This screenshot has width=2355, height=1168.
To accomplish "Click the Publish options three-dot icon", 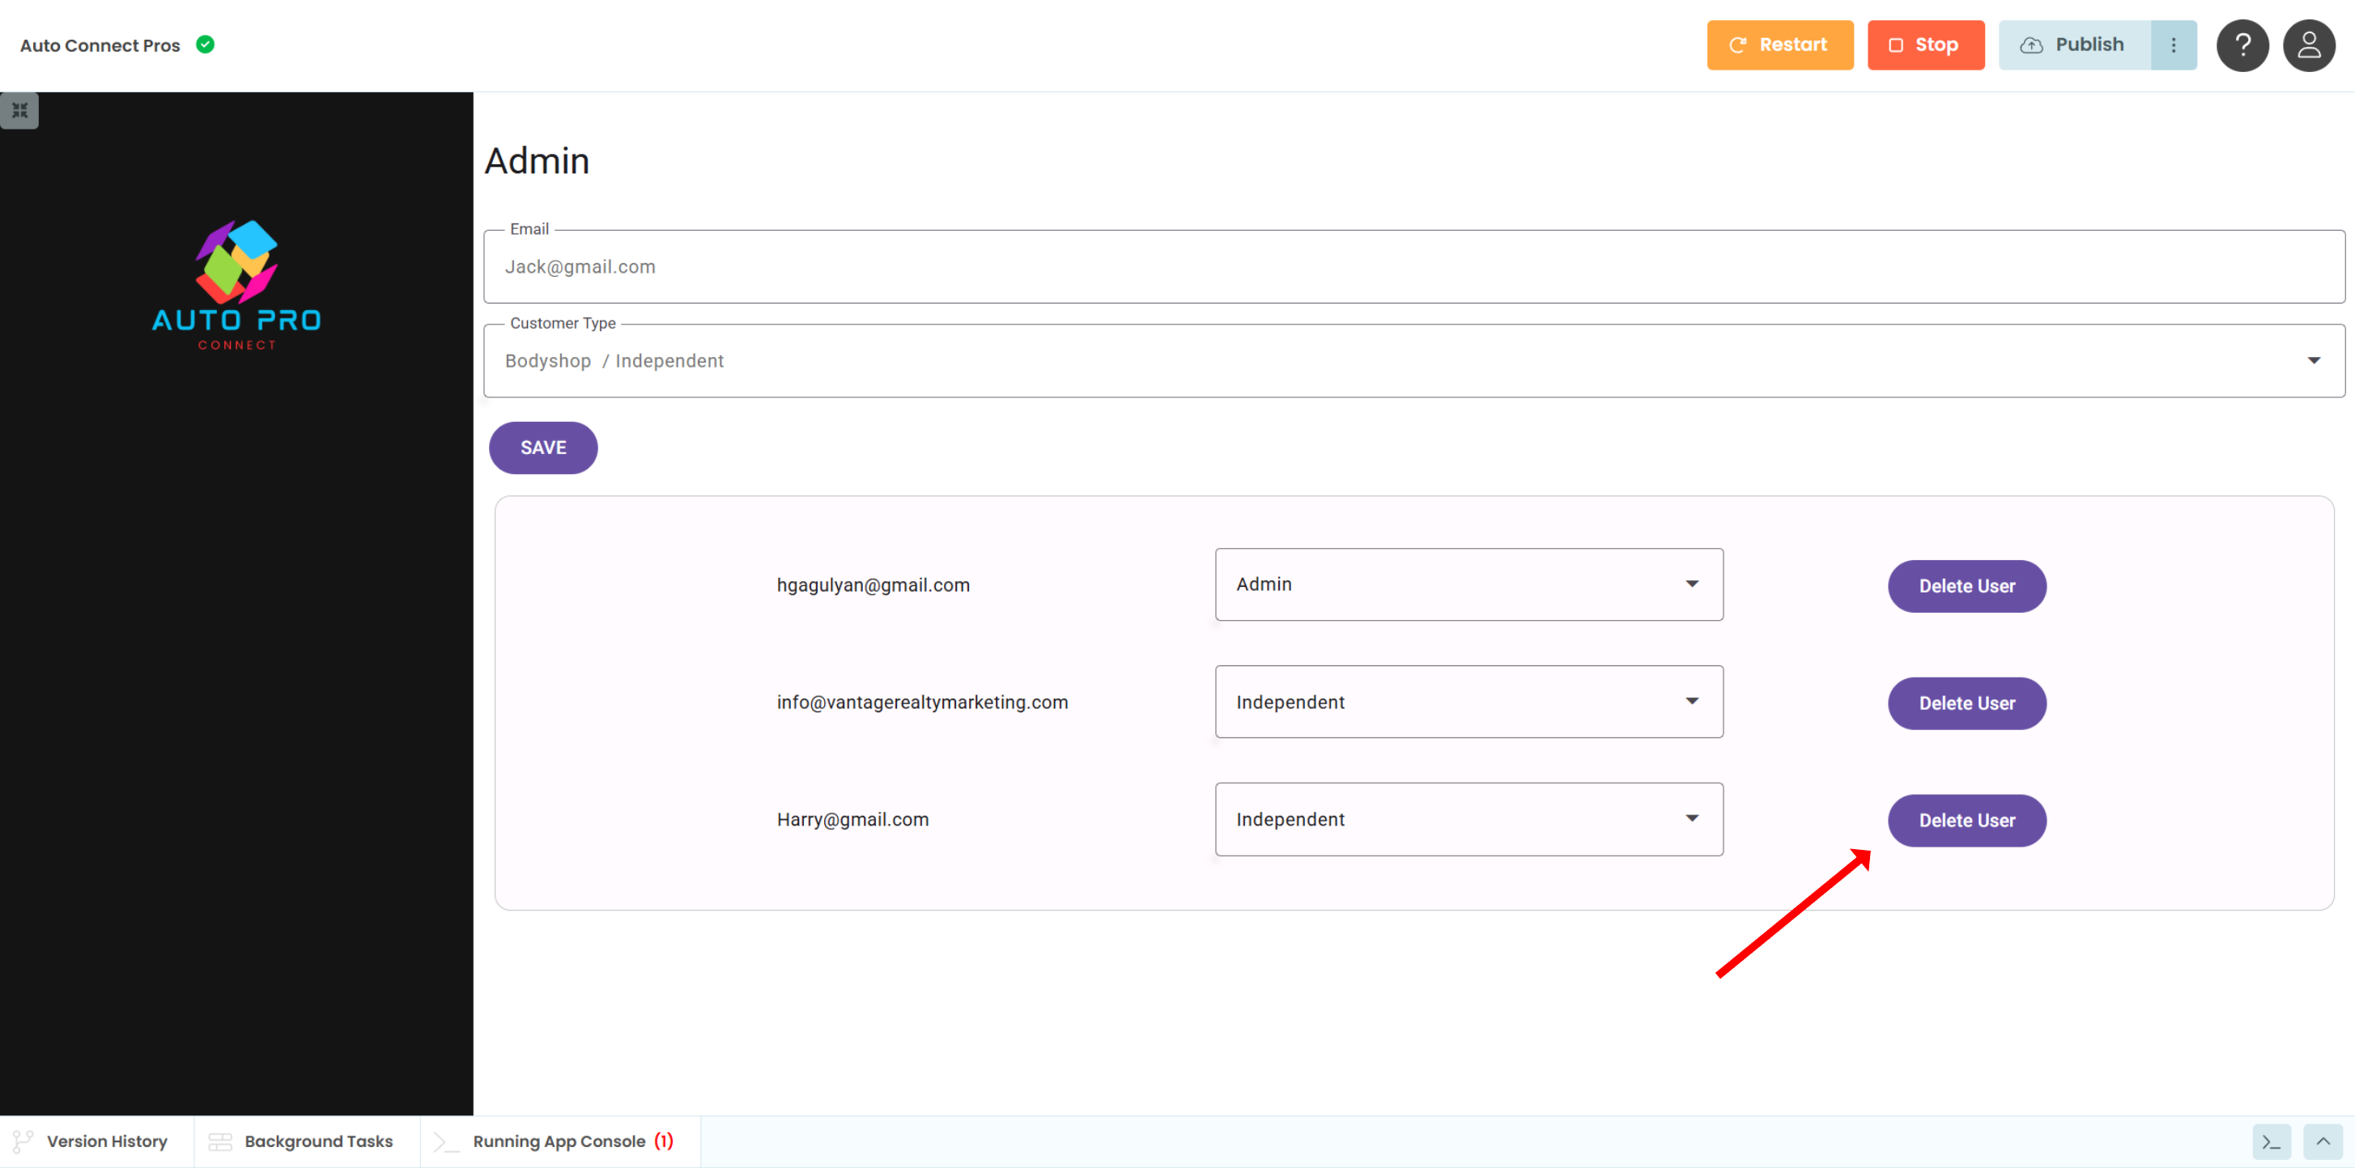I will click(x=2173, y=45).
